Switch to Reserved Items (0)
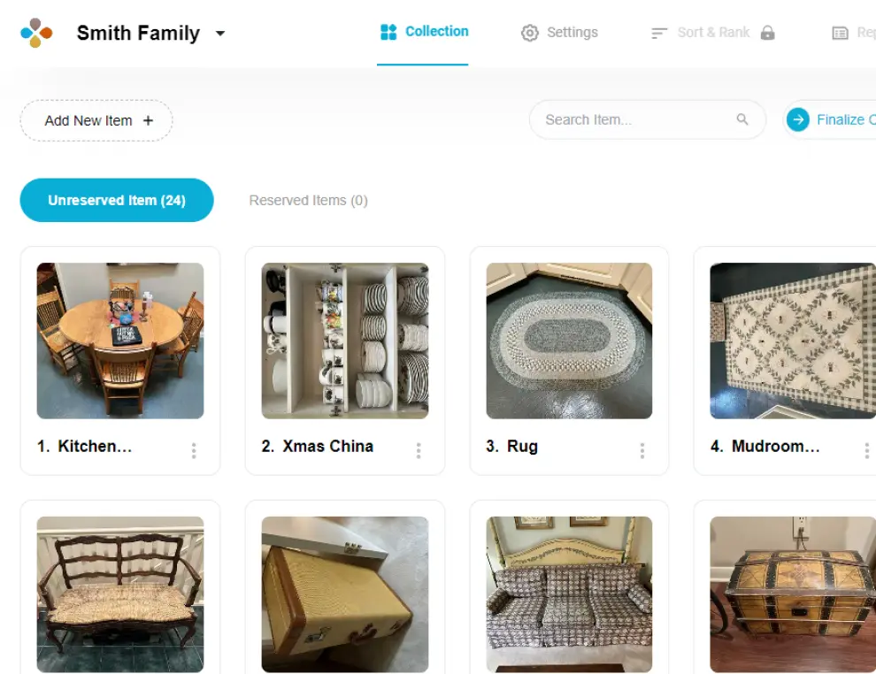This screenshot has width=876, height=674. coord(308,200)
